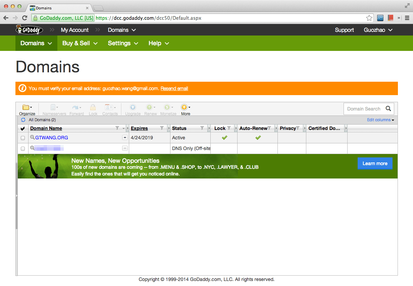Open the More dropdown in the toolbar
Image resolution: width=413 pixels, height=286 pixels.
pos(185,107)
